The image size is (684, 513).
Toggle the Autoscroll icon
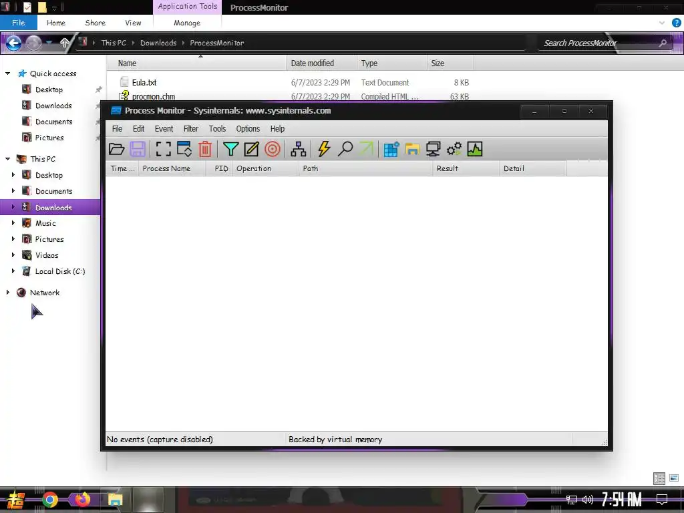point(184,149)
